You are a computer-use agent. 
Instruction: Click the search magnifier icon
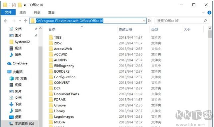point(205,21)
